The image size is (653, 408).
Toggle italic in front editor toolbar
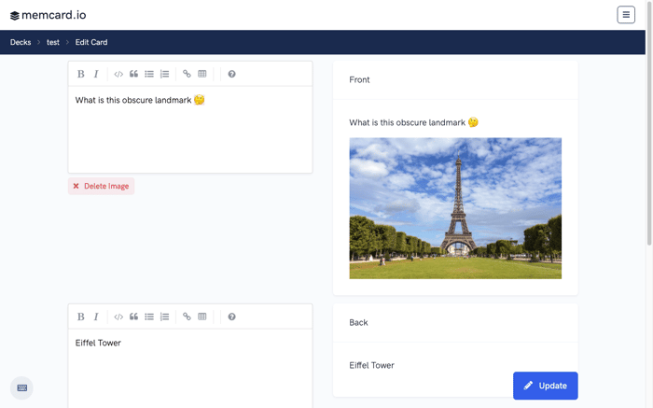click(x=96, y=74)
